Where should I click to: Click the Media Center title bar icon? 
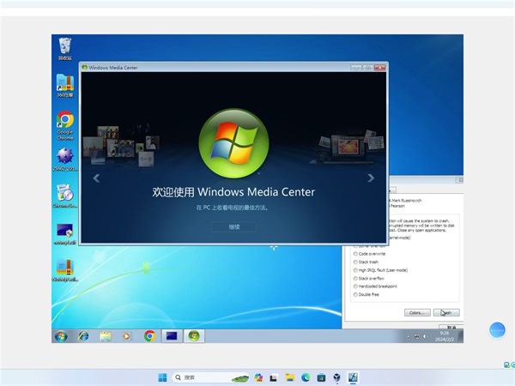84,67
